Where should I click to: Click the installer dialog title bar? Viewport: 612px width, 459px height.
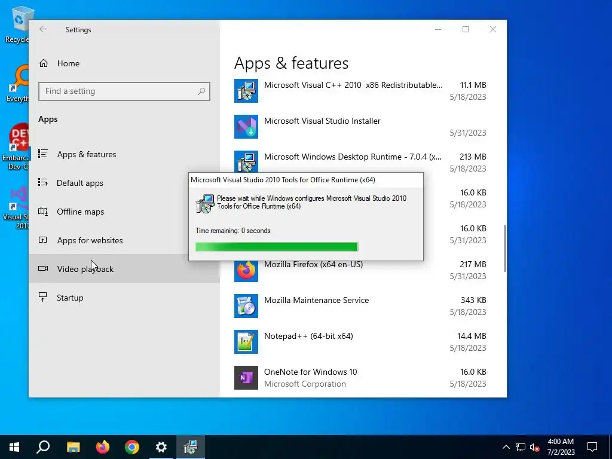coord(305,180)
